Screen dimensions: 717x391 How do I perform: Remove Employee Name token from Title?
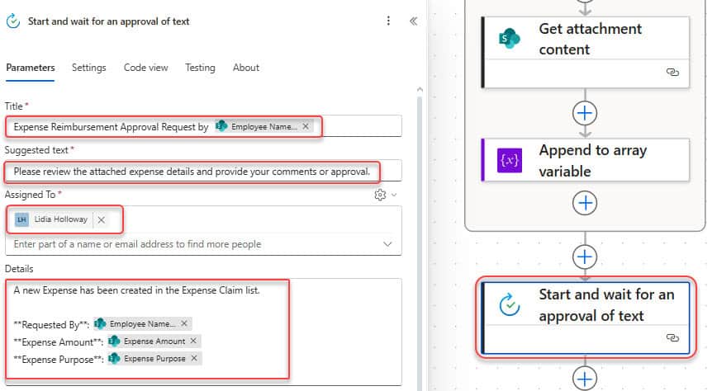point(306,126)
